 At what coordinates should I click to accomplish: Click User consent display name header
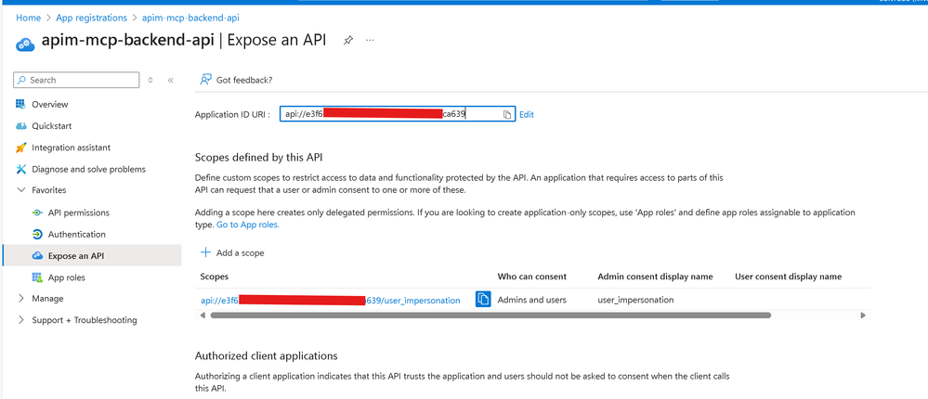pyautogui.click(x=788, y=276)
